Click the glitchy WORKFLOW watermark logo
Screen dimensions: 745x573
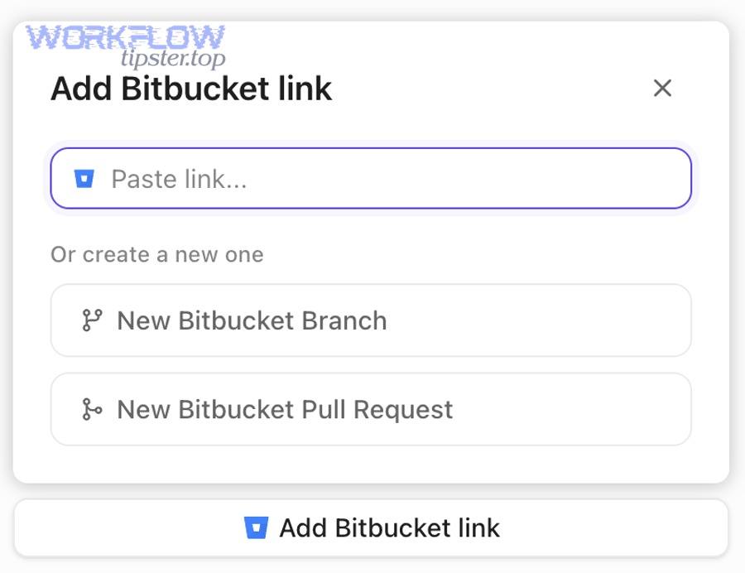point(125,38)
